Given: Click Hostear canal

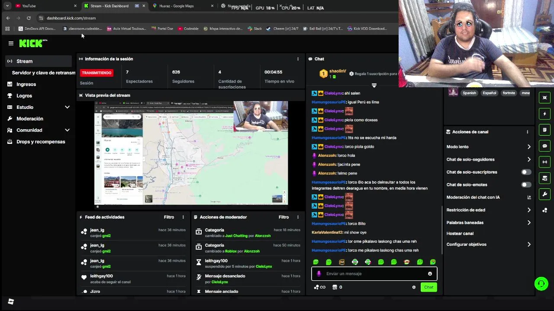Looking at the screenshot, I should [x=460, y=234].
